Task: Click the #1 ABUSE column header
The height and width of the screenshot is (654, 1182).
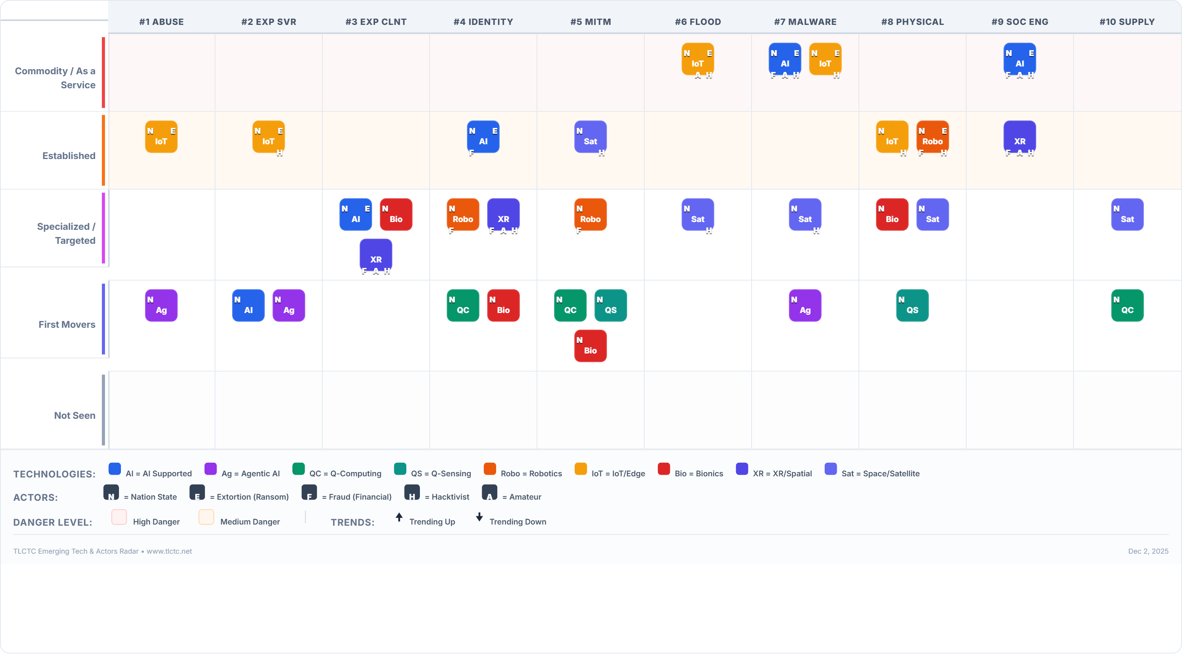Action: tap(161, 21)
